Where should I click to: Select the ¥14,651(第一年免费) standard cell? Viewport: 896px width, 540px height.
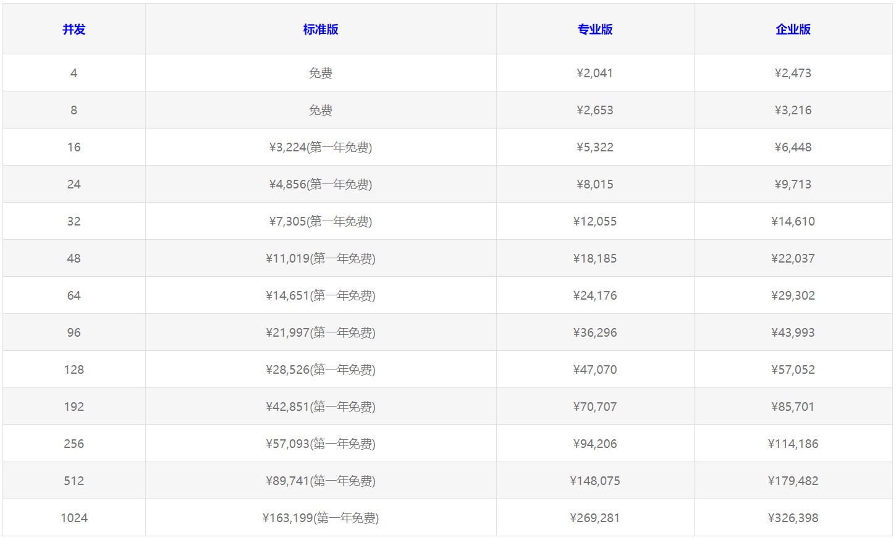pyautogui.click(x=320, y=295)
